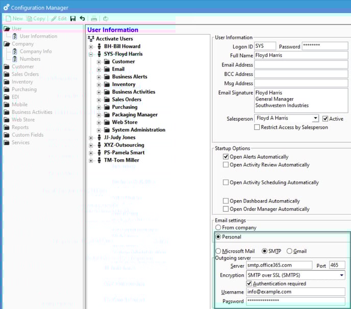351x309 pixels.
Task: Click the Services folder icon in sidebar
Action: (x=7, y=142)
